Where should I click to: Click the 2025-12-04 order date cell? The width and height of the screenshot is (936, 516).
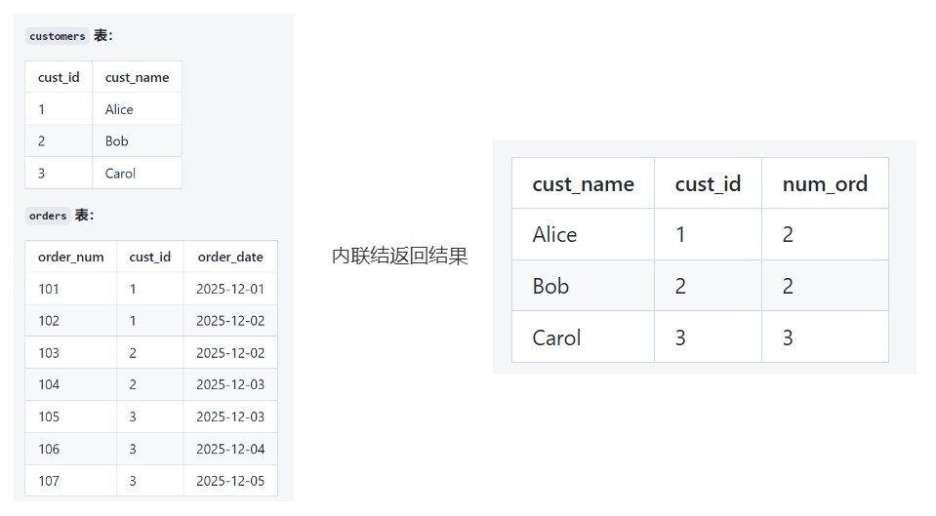tap(230, 449)
